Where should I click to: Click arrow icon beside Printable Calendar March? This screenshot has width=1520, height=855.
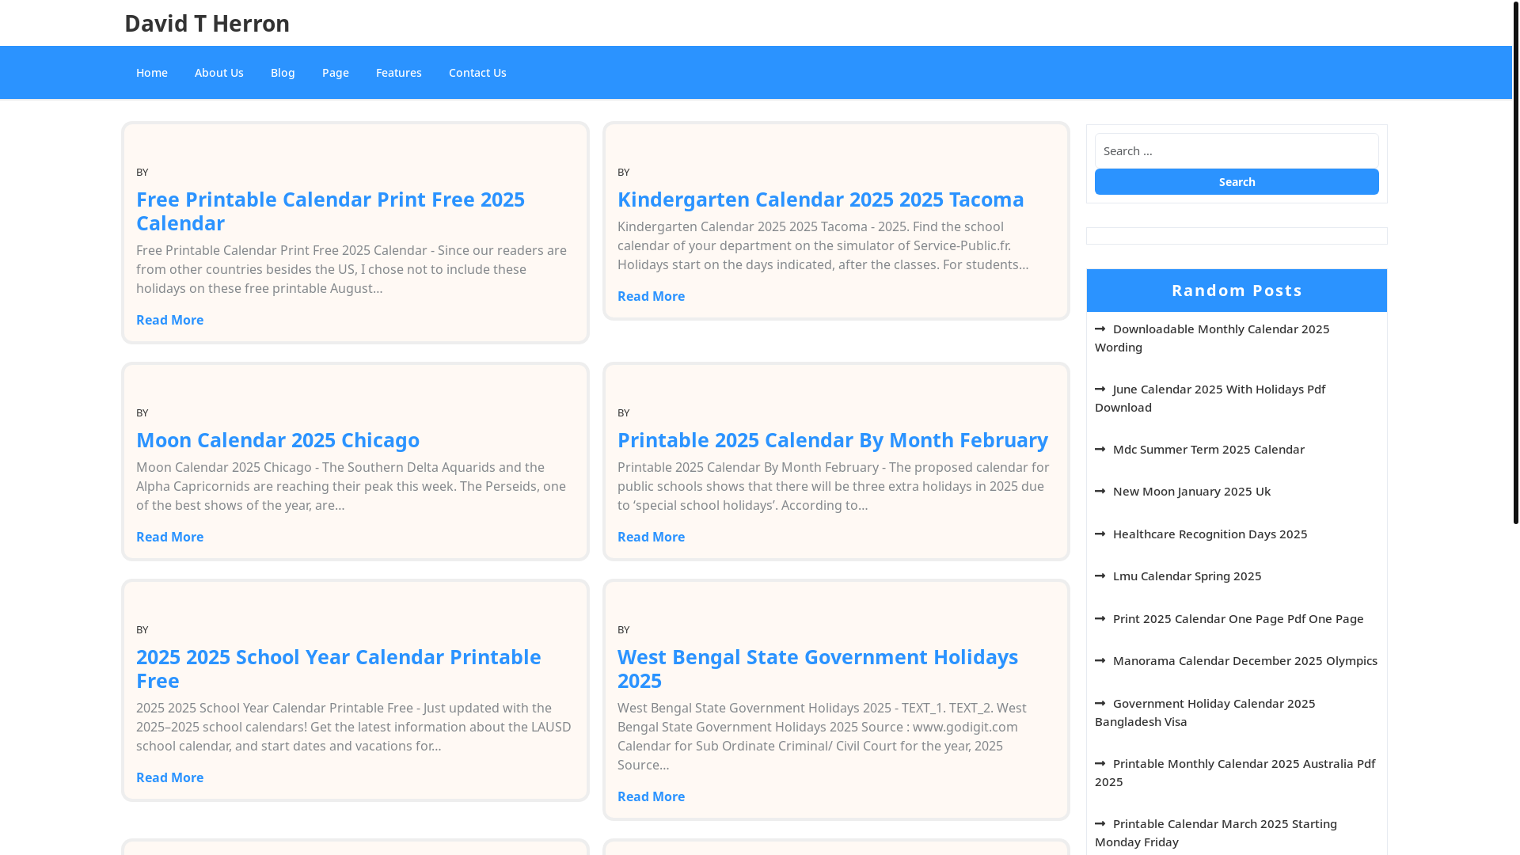click(1100, 824)
